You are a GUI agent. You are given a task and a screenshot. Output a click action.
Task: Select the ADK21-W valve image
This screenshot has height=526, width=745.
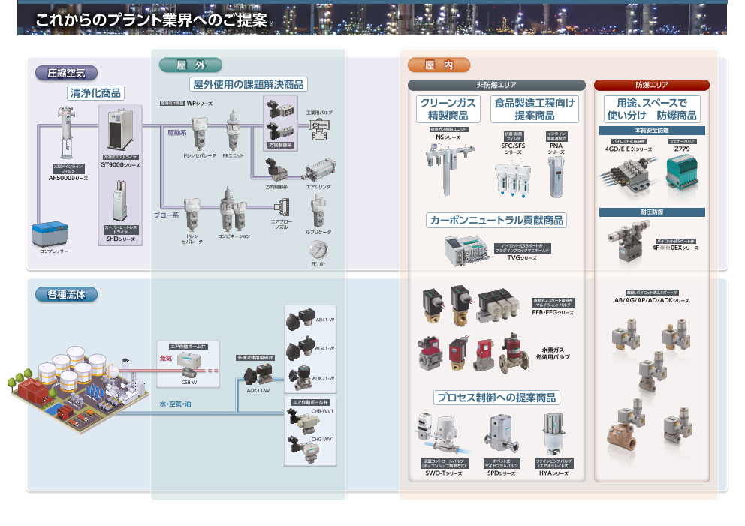(x=300, y=377)
